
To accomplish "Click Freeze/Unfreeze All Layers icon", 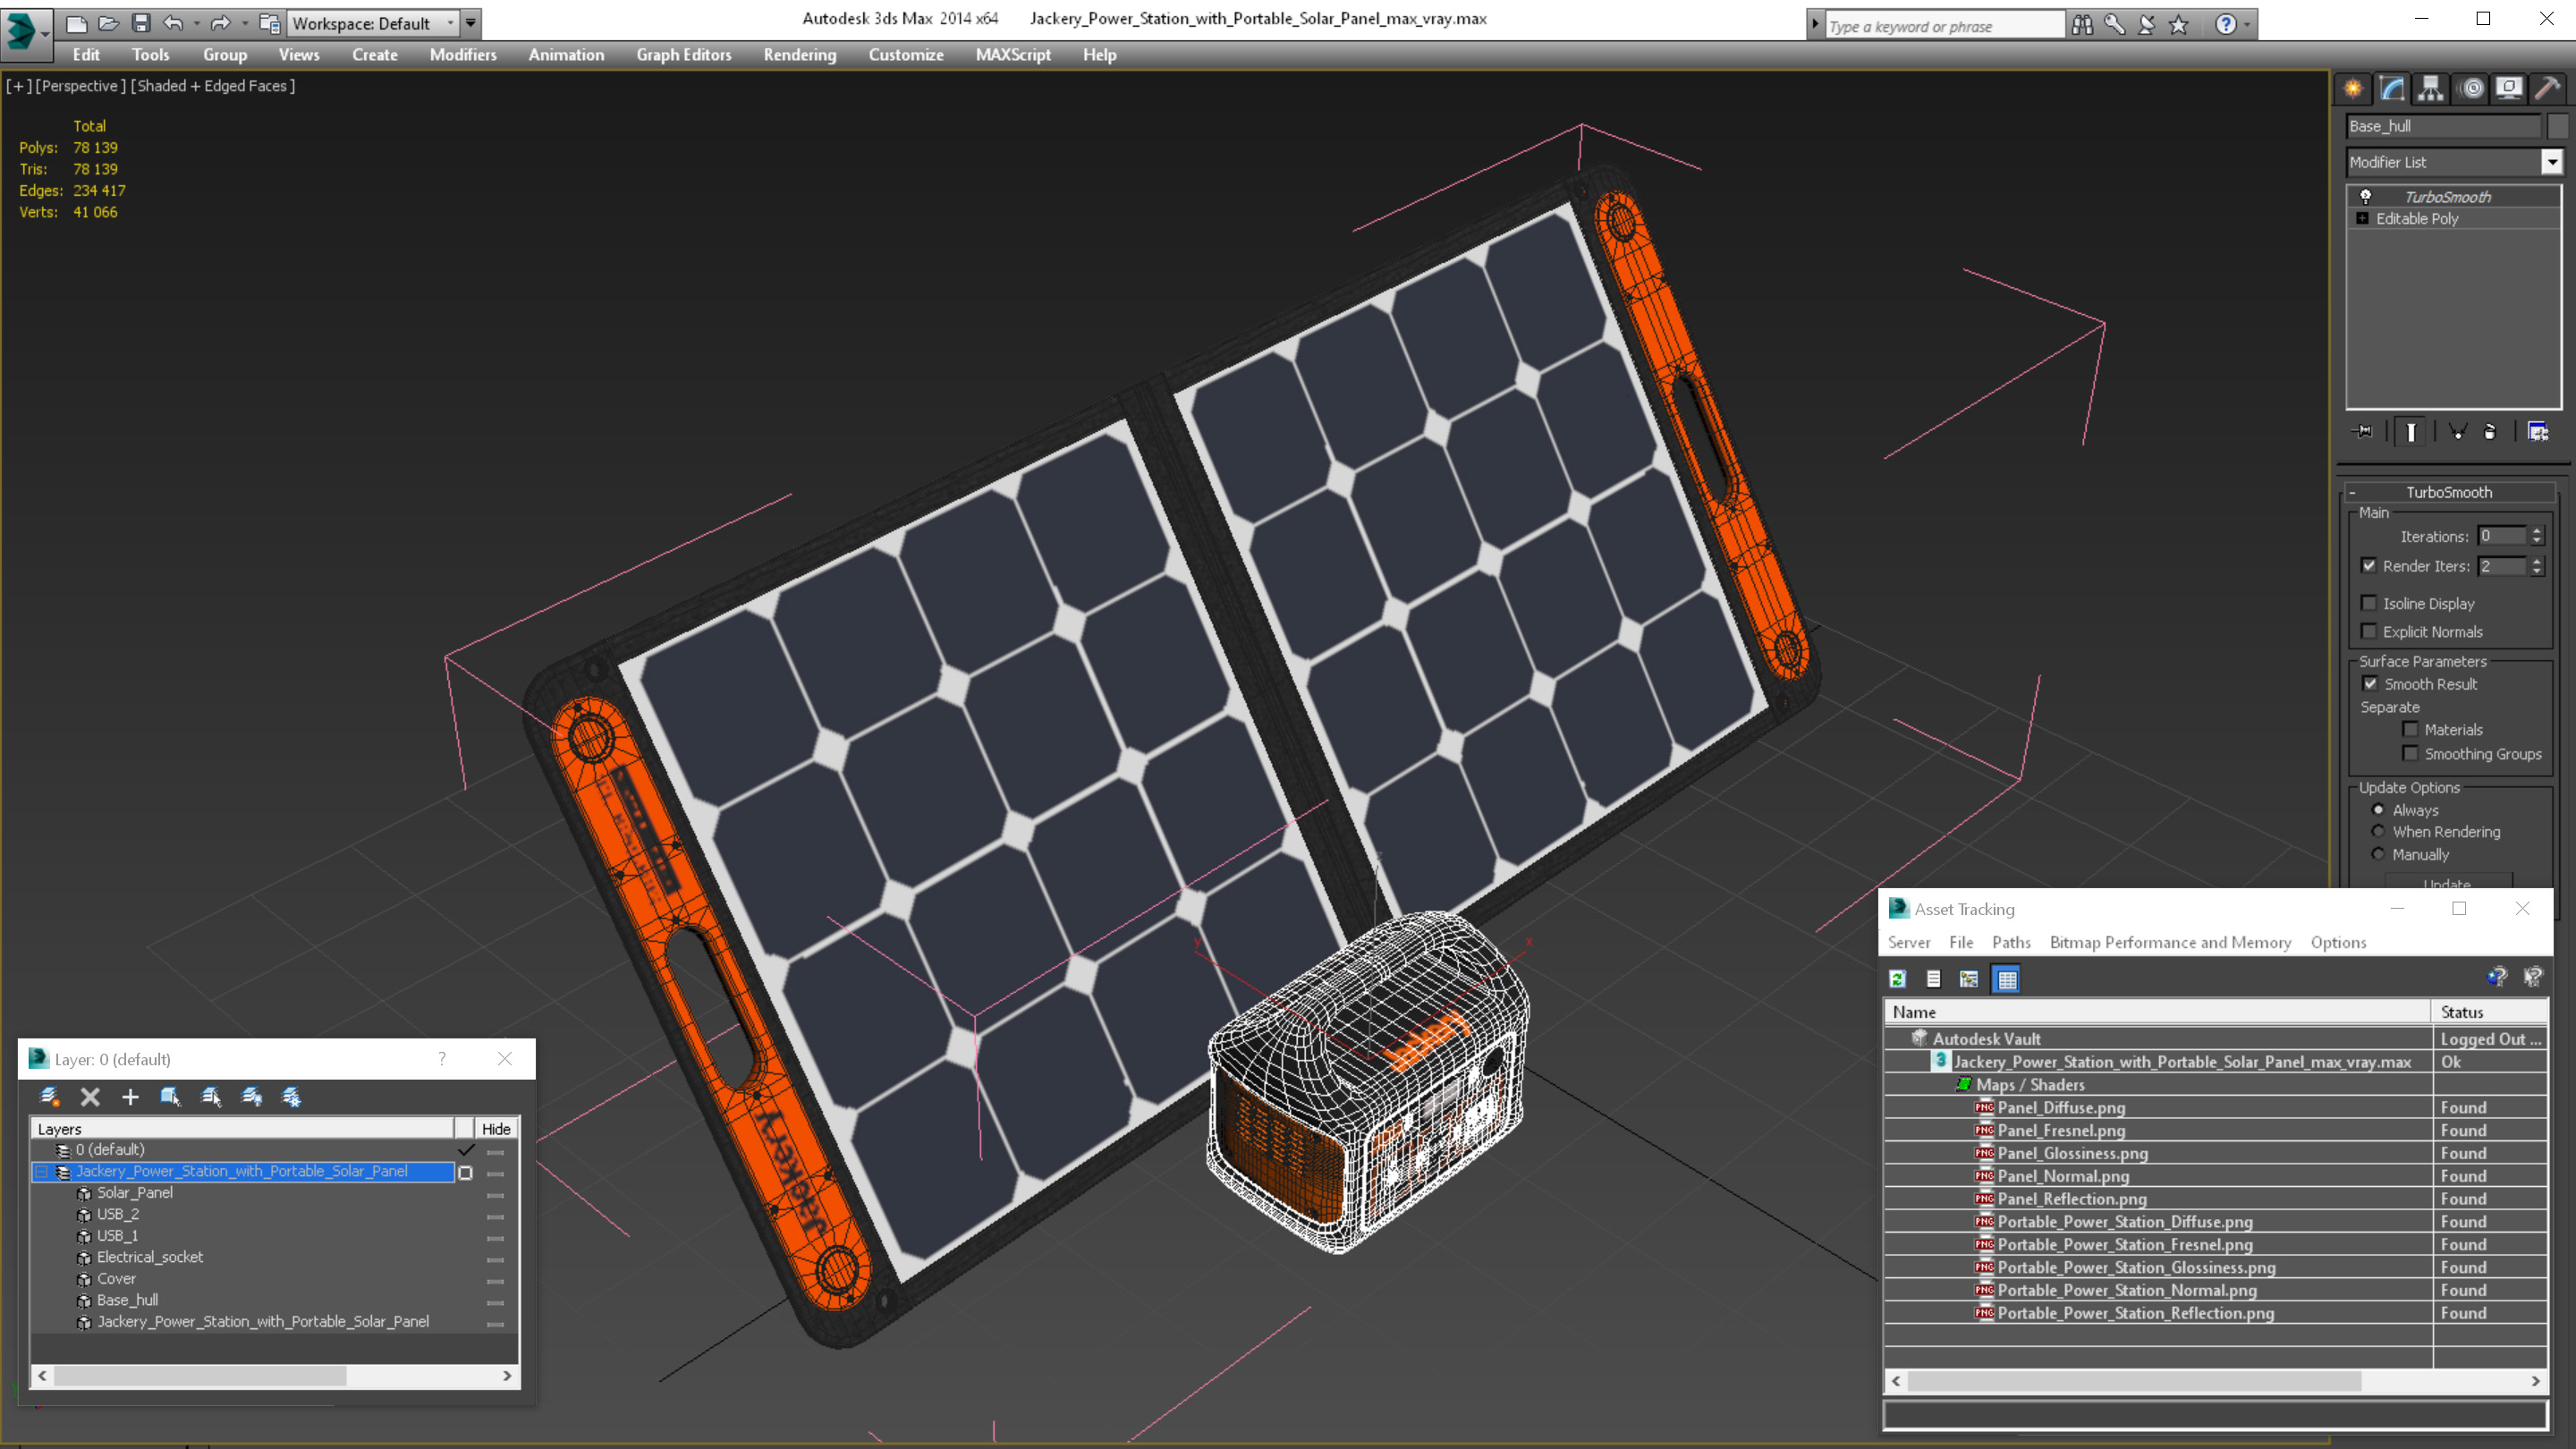I will (292, 1097).
